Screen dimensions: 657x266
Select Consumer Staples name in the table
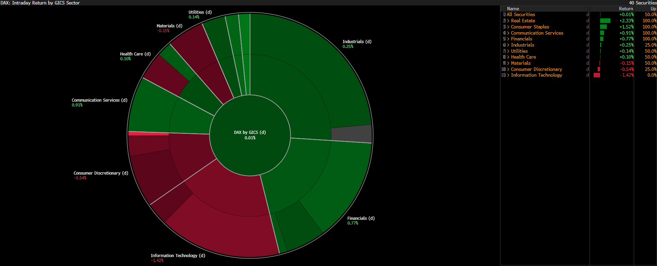[x=530, y=27]
